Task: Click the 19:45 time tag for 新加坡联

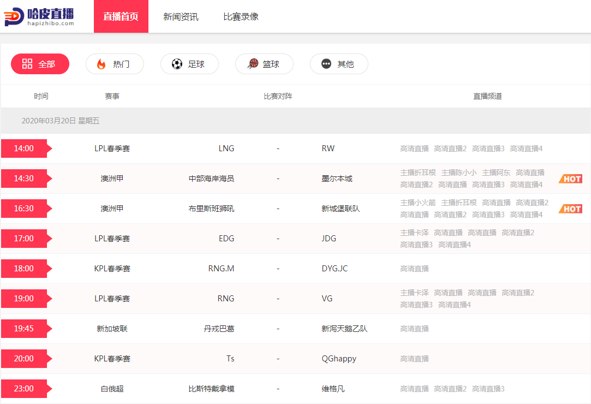Action: (24, 329)
